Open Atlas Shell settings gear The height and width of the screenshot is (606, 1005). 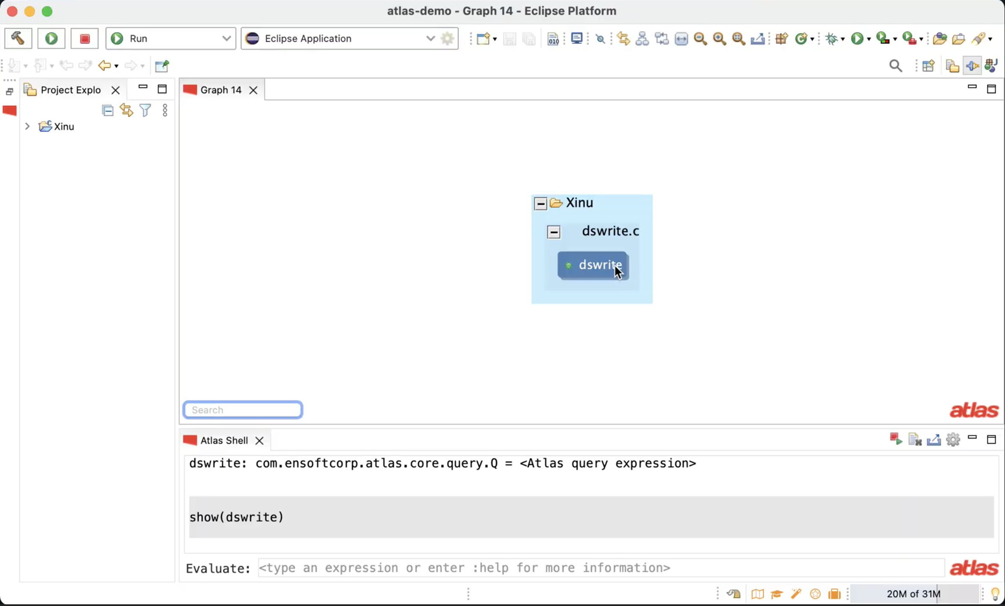[x=953, y=439]
